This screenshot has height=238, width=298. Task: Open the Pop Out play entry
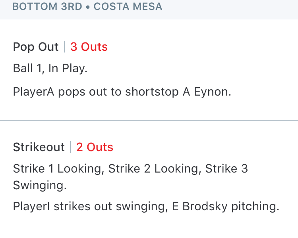click(149, 70)
